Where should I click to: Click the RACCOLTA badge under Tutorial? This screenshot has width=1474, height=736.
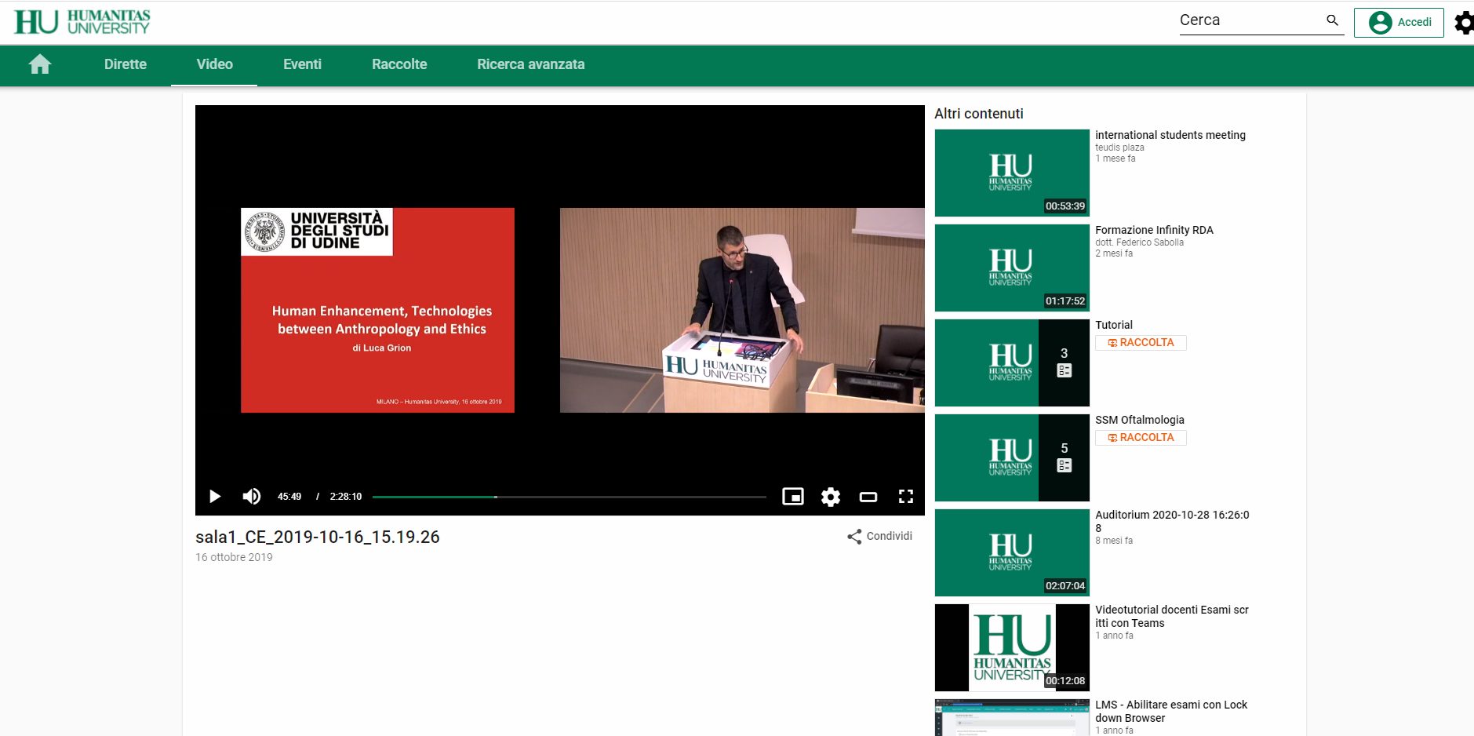click(1141, 343)
